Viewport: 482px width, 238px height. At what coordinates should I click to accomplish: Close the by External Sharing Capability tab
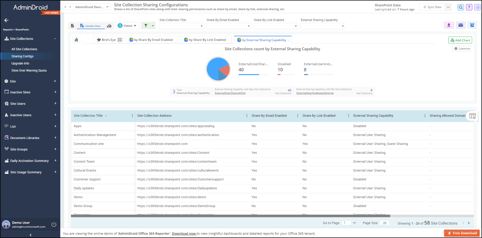[x=289, y=40]
